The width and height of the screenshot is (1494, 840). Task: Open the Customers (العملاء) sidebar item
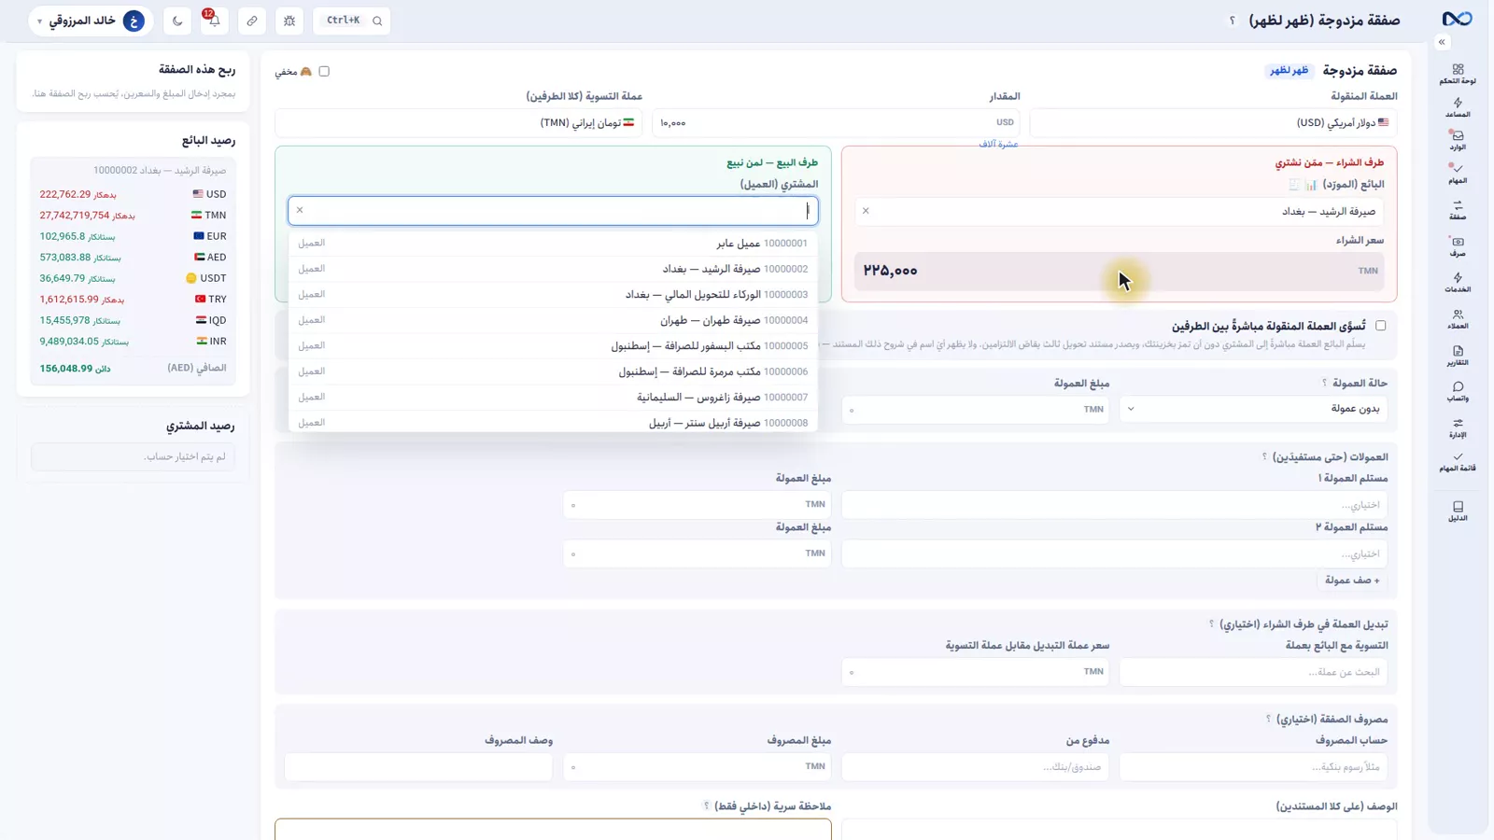coord(1458,319)
